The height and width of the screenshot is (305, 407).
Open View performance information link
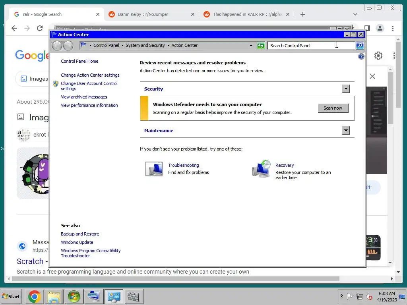pos(89,105)
